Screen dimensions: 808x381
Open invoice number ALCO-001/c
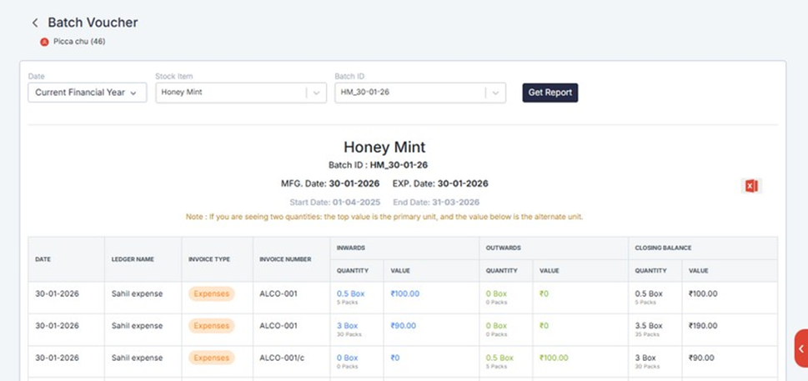point(282,358)
